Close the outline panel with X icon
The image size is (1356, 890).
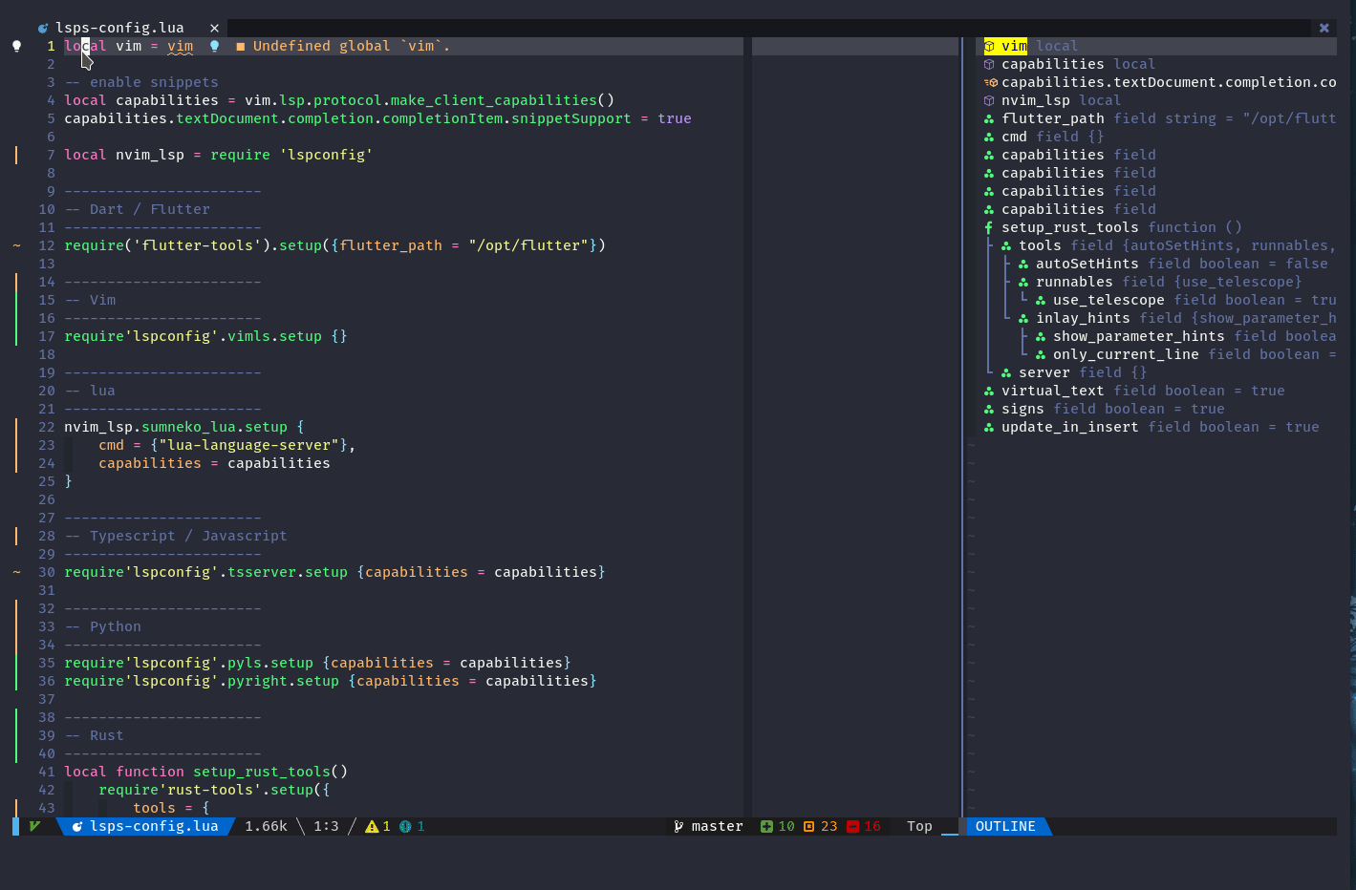tap(1324, 28)
